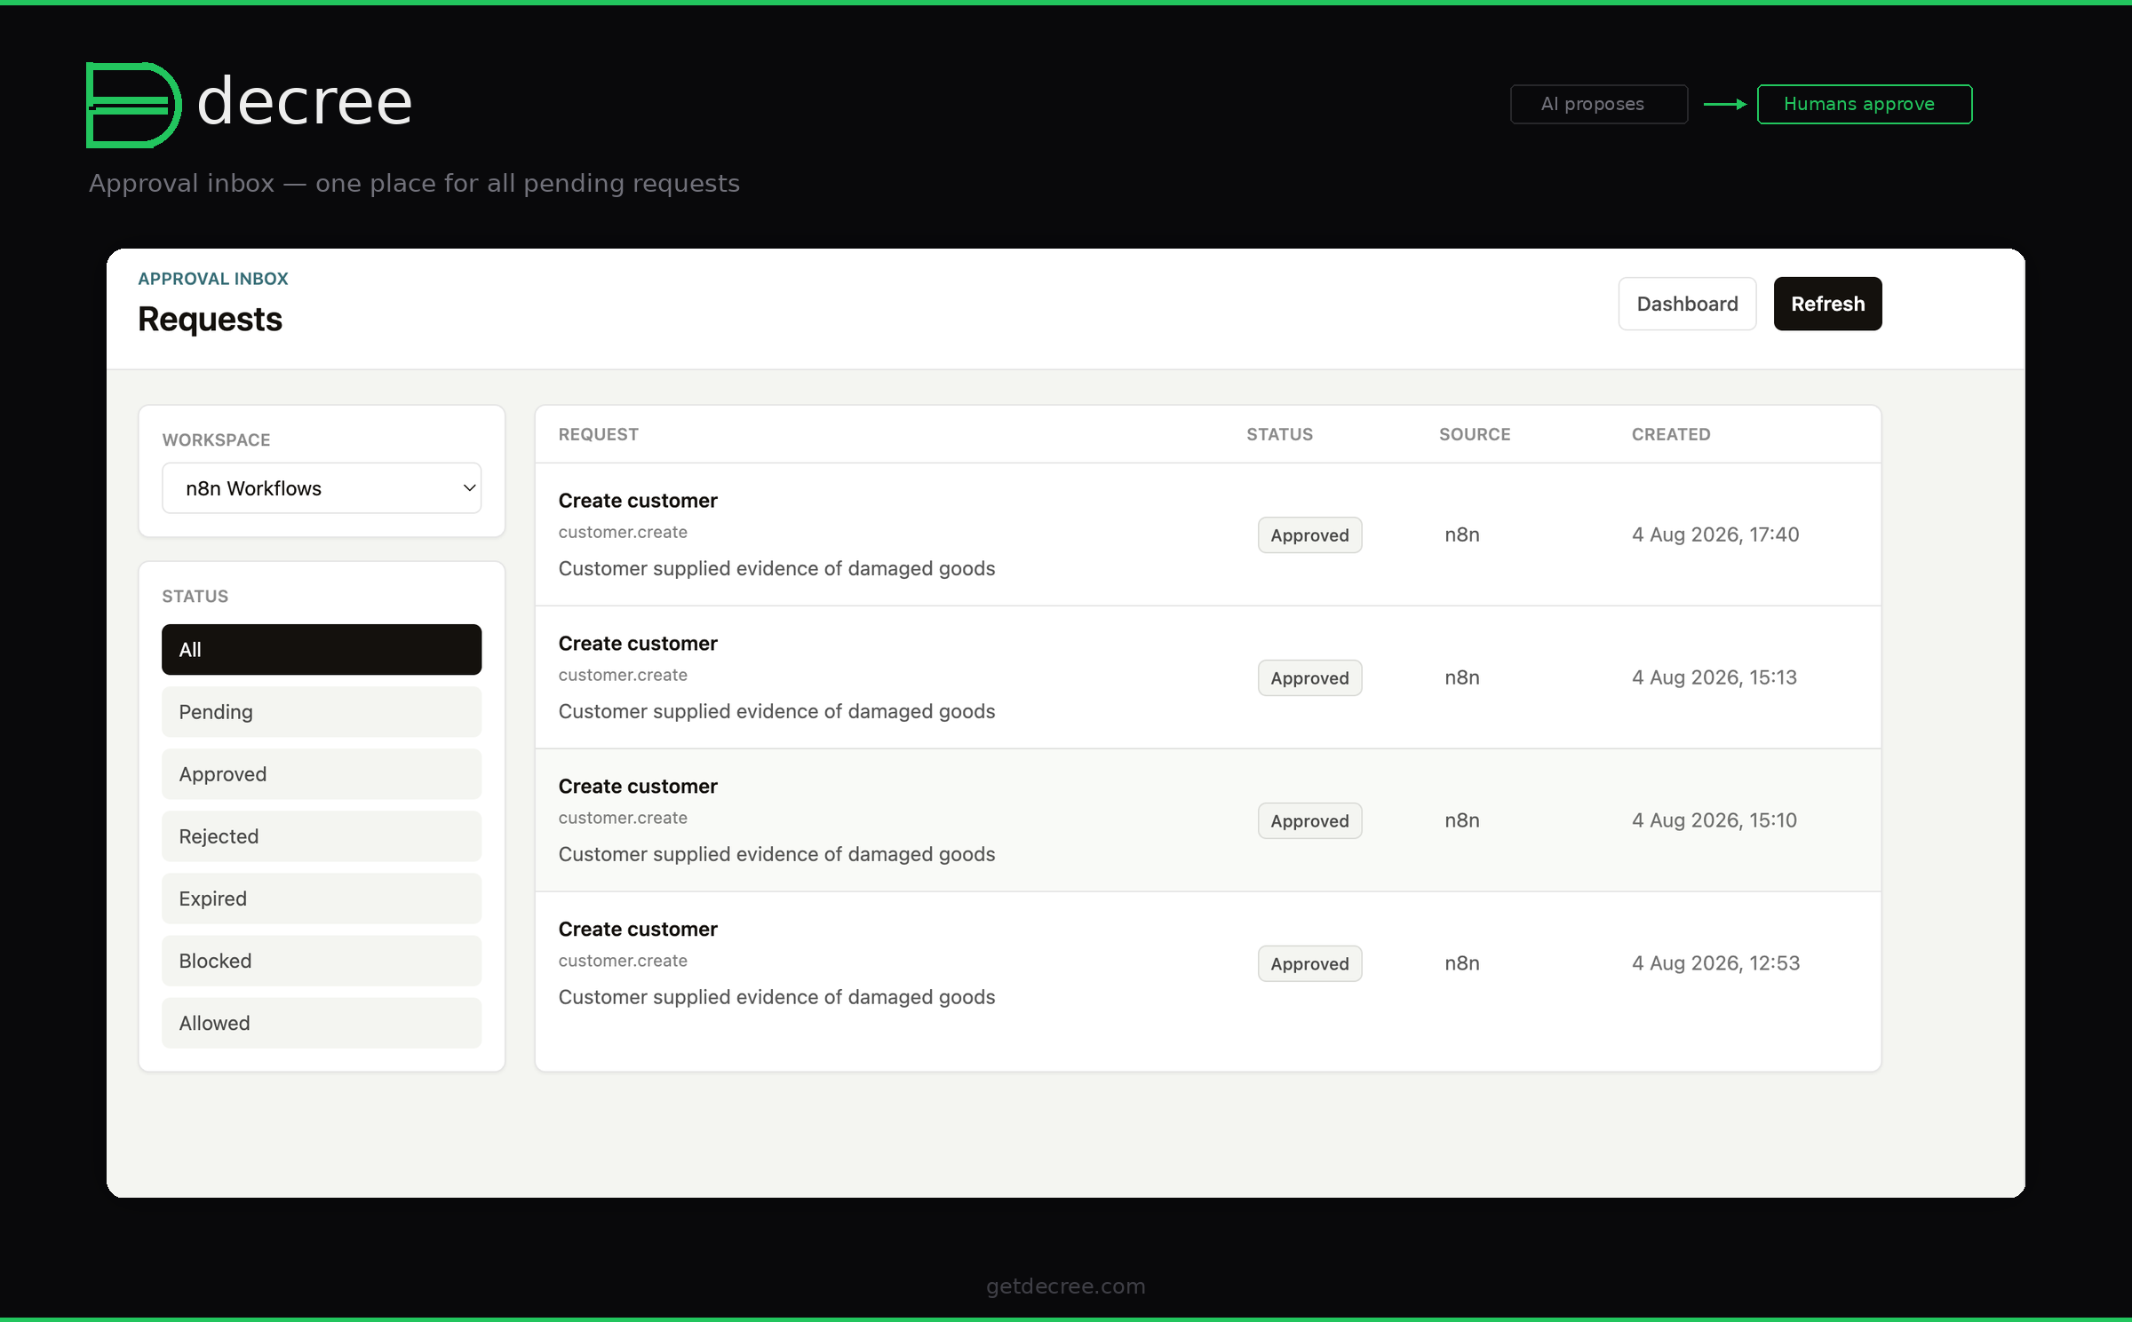
Task: Click Approved badge in the 15:13 row
Action: [x=1309, y=678]
